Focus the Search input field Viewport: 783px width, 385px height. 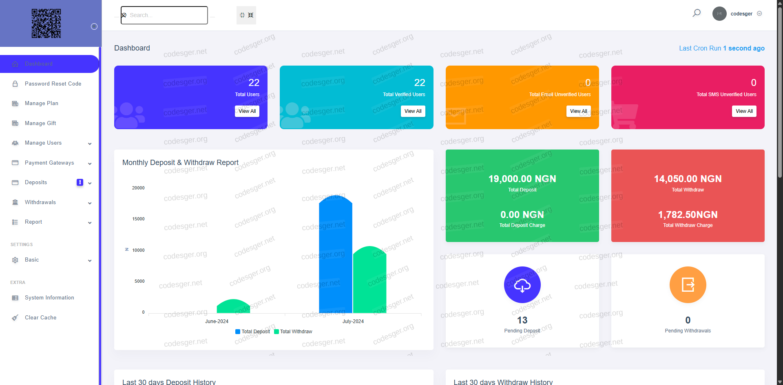point(167,15)
